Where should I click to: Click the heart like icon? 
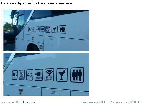click(x=131, y=102)
